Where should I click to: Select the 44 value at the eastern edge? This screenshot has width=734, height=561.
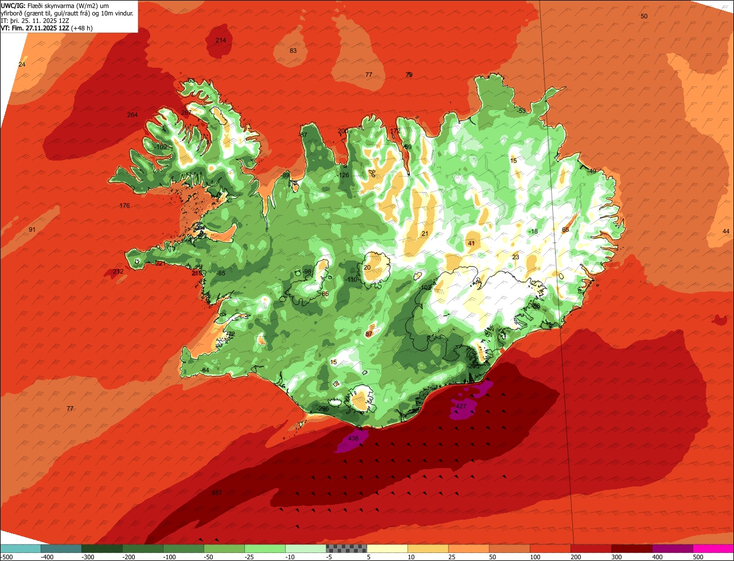726,231
